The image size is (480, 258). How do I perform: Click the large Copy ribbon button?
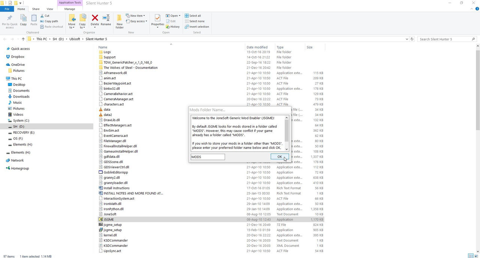click(23, 20)
